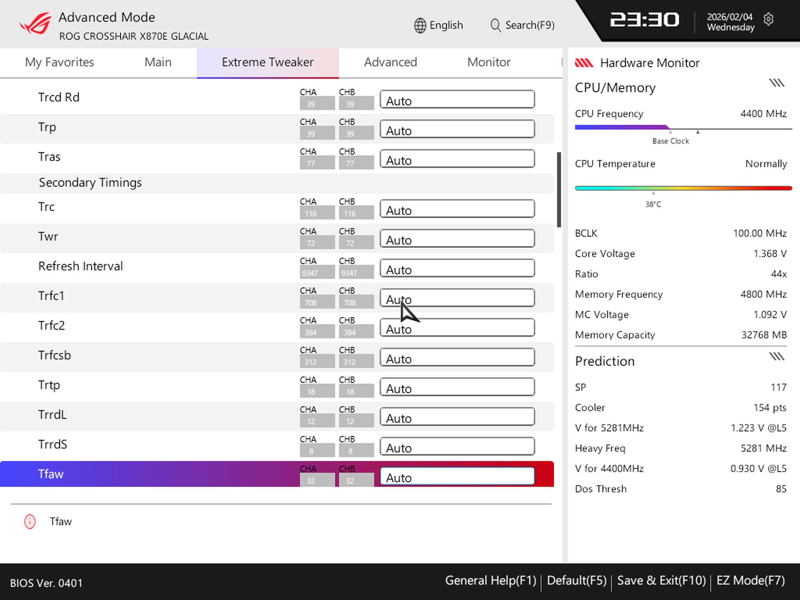Viewport: 800px width, 600px height.
Task: Open the My Favorites tab
Action: tap(59, 62)
